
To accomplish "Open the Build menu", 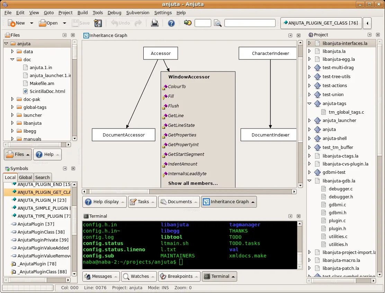I will (x=82, y=12).
